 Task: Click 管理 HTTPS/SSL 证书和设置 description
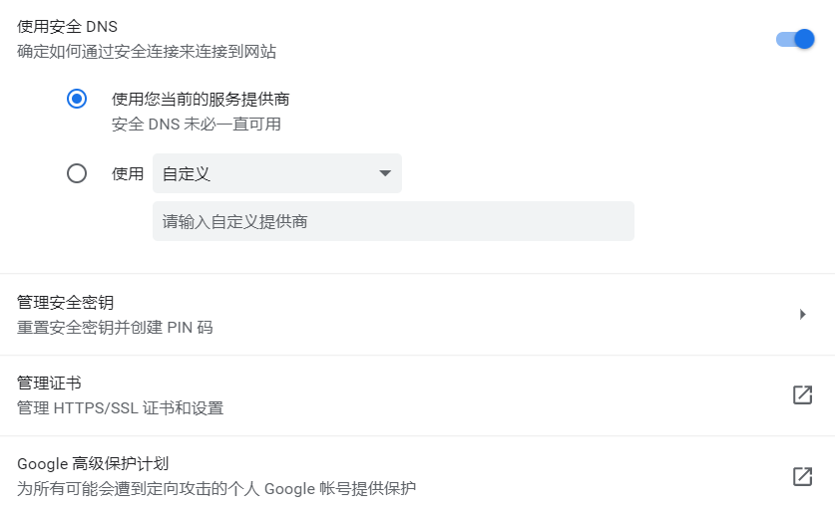pyautogui.click(x=120, y=407)
